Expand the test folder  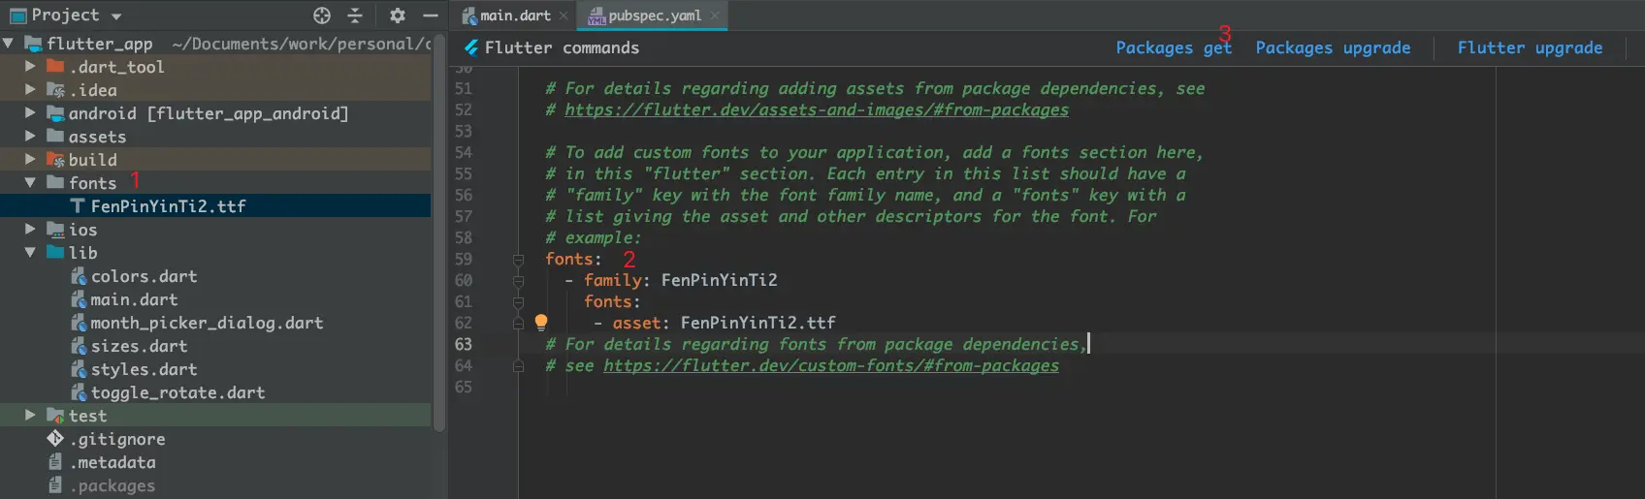(x=30, y=416)
